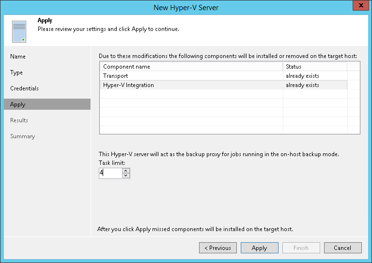This screenshot has height=263, width=372.
Task: Open the Credentials wizard step
Action: pyautogui.click(x=24, y=88)
